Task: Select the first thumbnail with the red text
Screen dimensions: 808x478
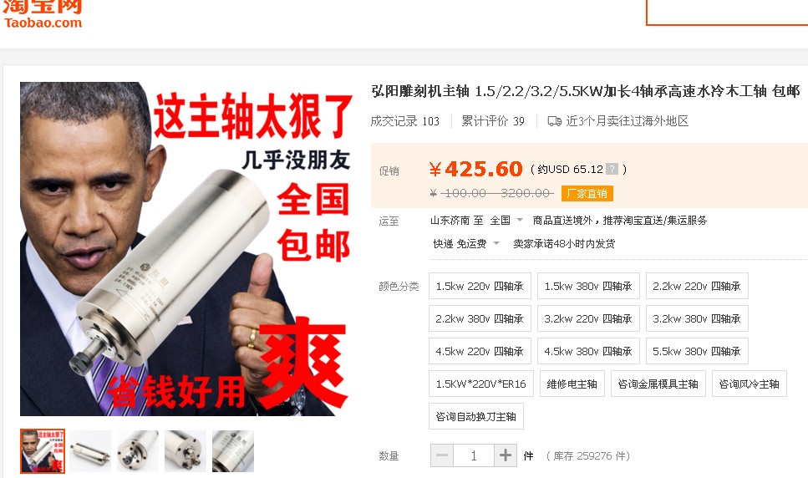Action: [x=43, y=451]
